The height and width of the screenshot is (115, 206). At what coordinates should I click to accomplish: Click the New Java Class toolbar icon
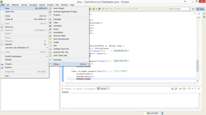[x=94, y=9]
